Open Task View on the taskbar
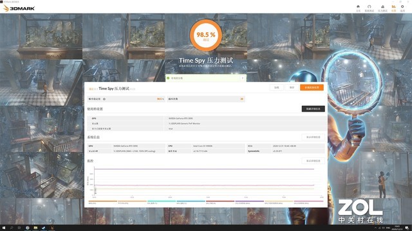Image resolution: width=412 pixels, height=231 pixels. click(19, 228)
